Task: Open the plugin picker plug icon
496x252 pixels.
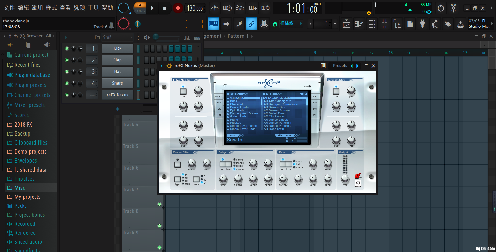Action: point(422,24)
